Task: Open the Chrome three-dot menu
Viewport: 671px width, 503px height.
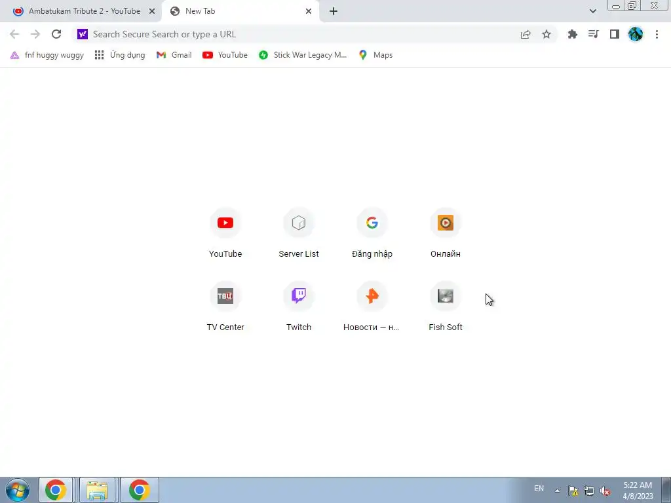Action: 657,34
